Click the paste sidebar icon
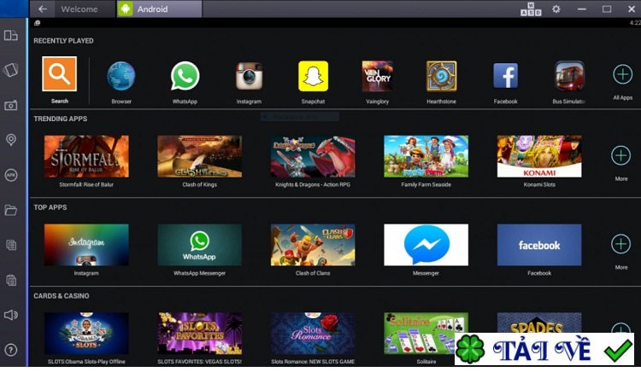Viewport: 641px width, 372px height. coord(11,280)
